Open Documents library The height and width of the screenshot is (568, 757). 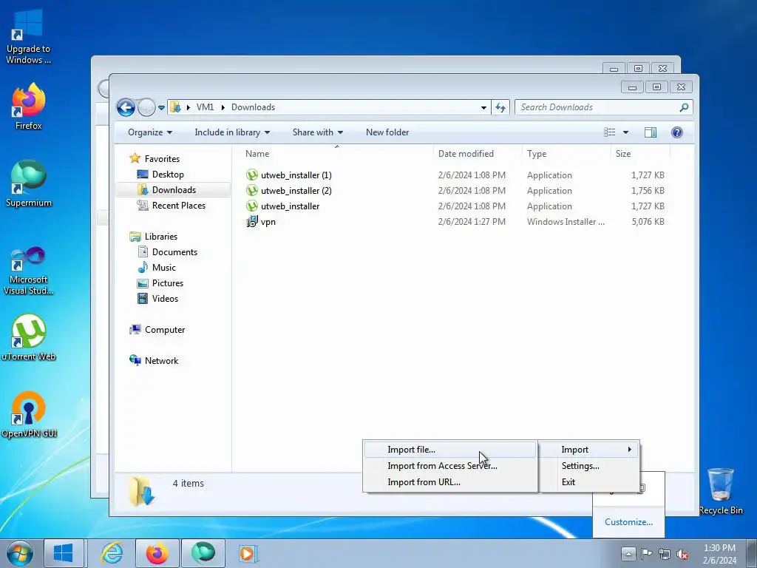174,252
